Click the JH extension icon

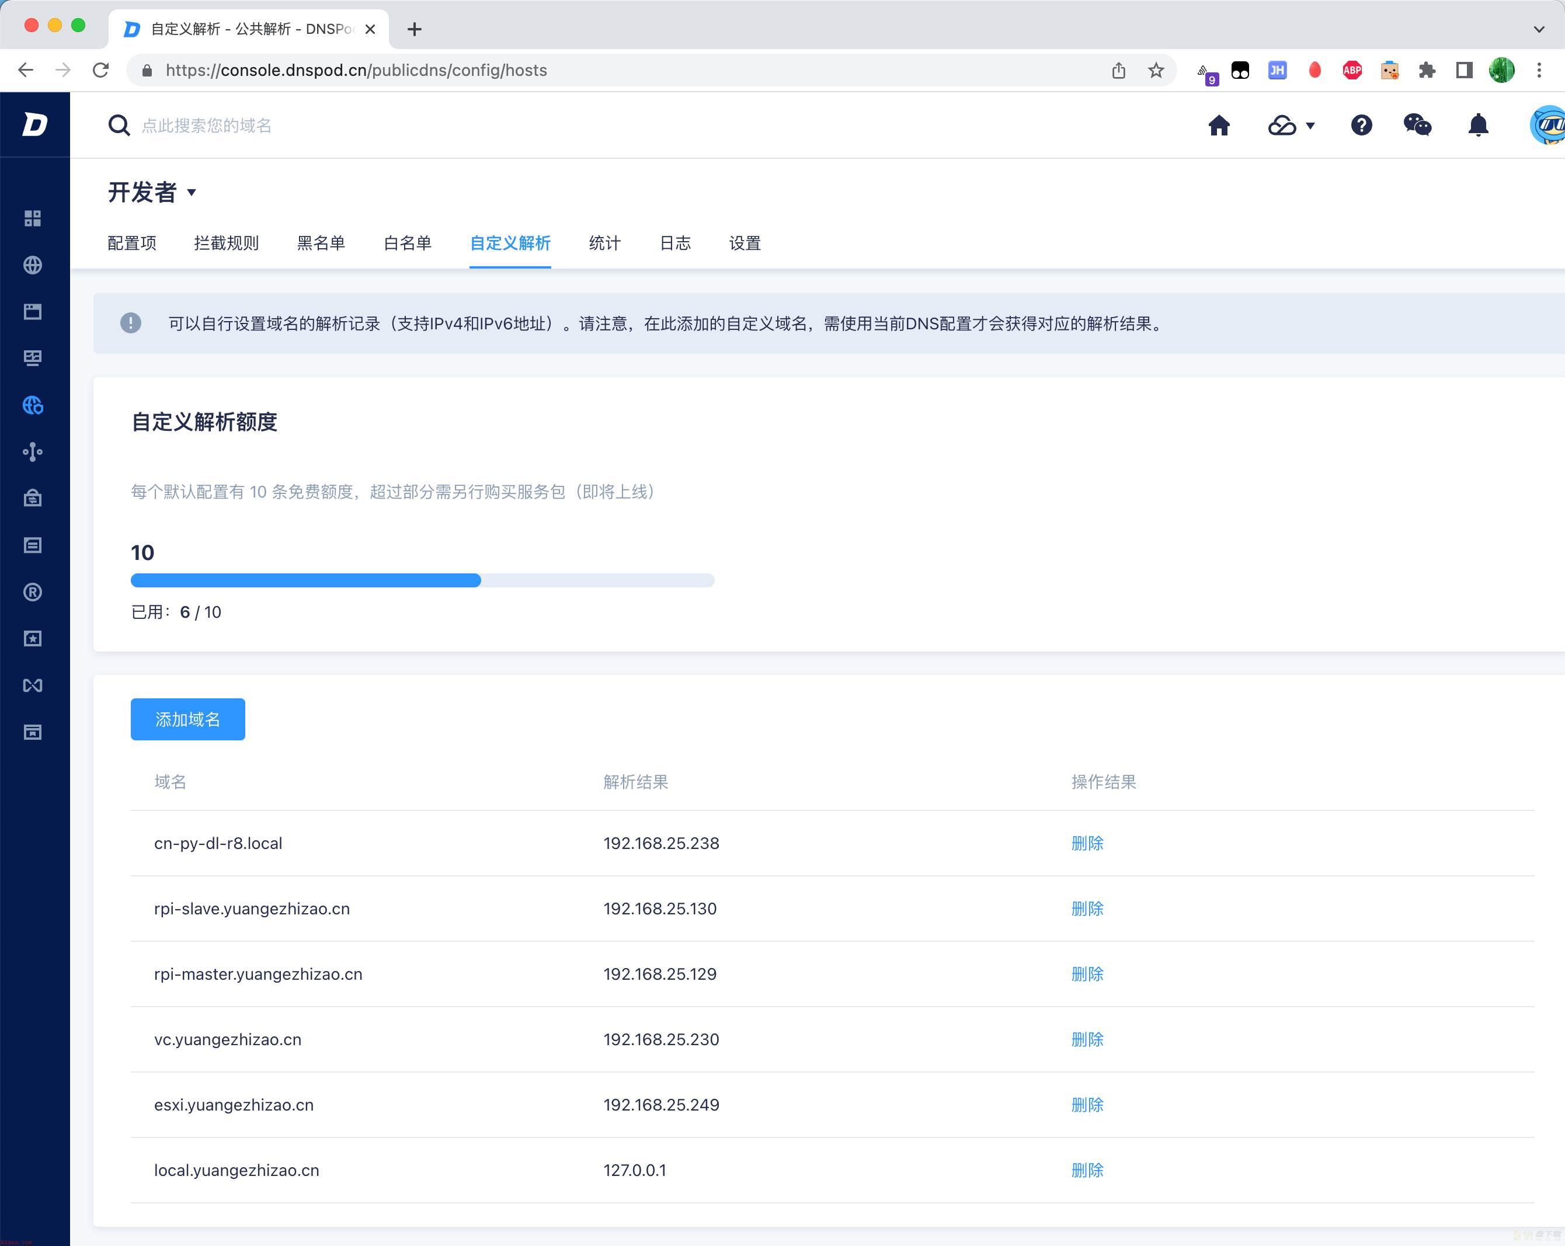[x=1277, y=69]
